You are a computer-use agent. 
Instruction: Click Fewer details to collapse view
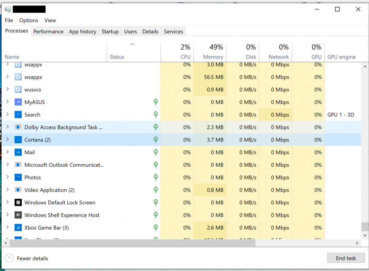click(x=27, y=258)
